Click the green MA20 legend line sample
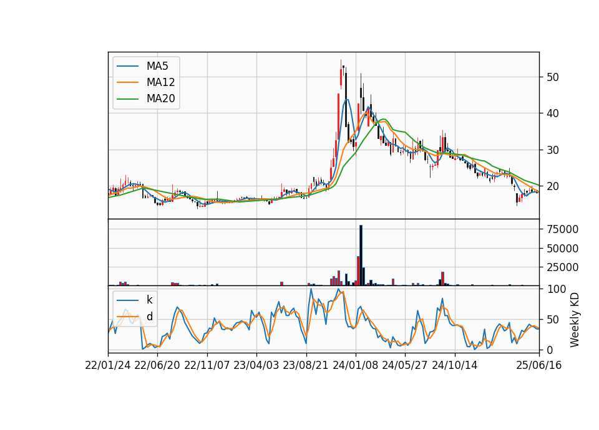This screenshot has height=430, width=599. pyautogui.click(x=127, y=99)
